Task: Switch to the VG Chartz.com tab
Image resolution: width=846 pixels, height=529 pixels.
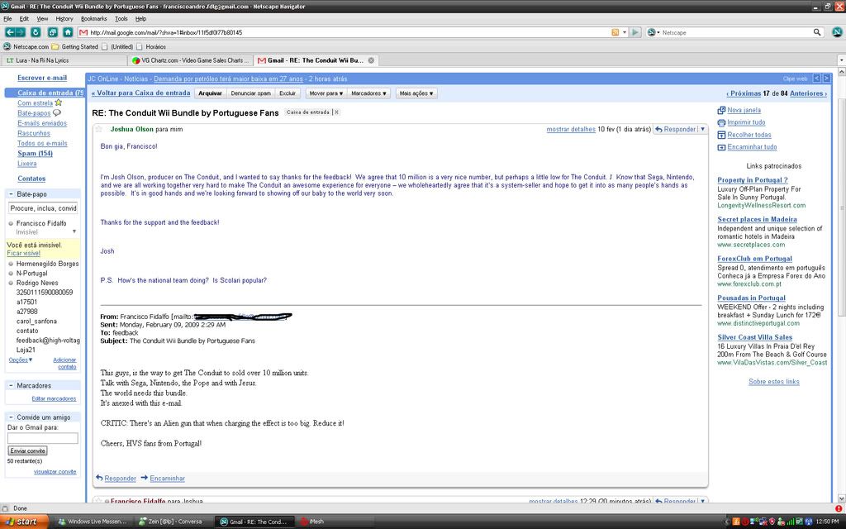Action: click(190, 60)
